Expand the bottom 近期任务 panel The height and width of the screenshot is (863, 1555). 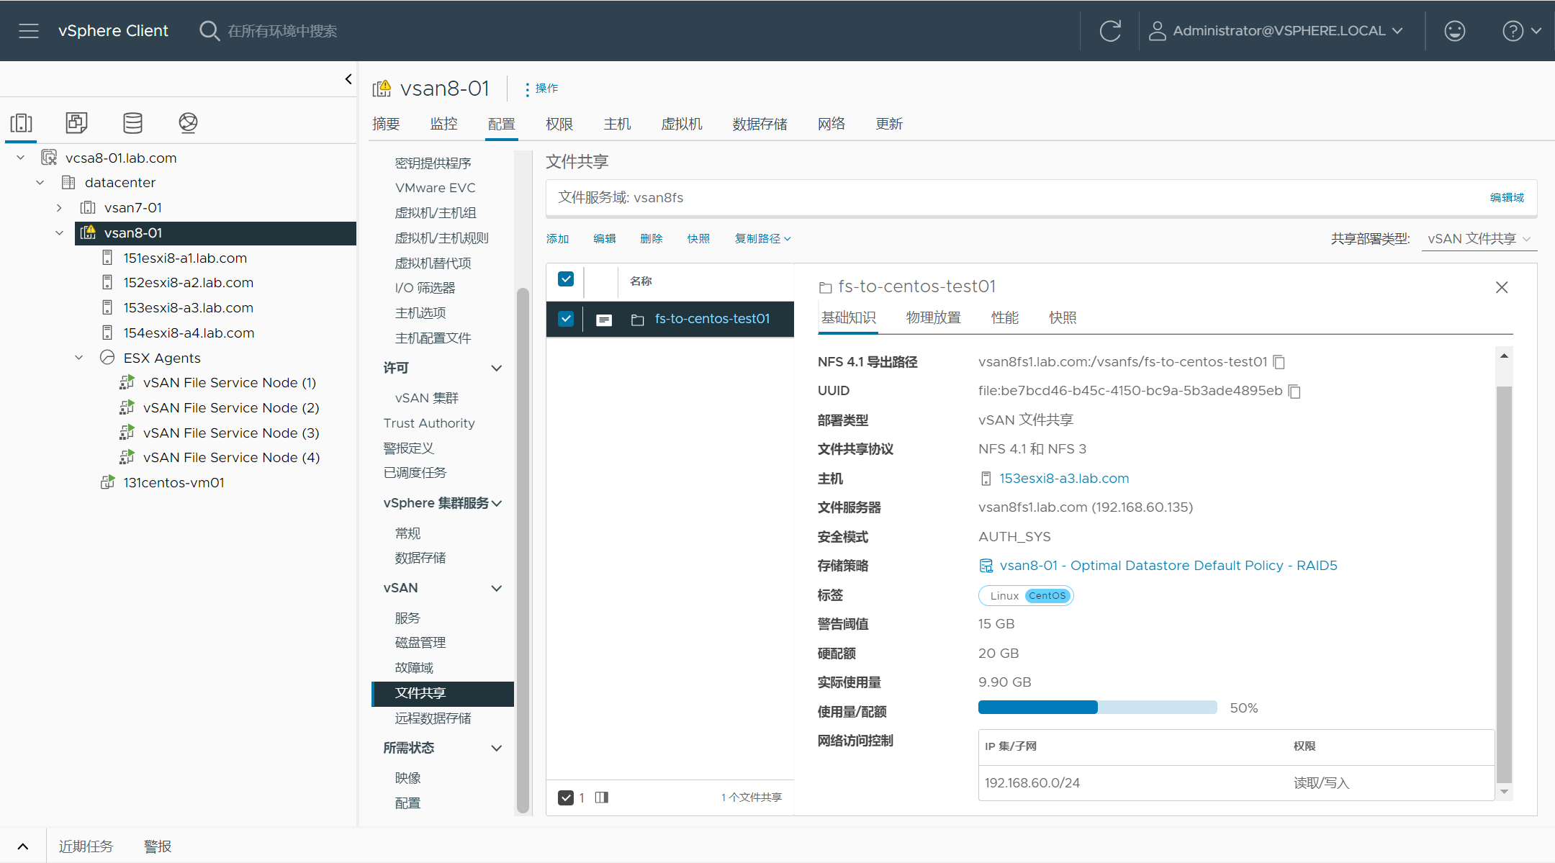click(x=23, y=846)
